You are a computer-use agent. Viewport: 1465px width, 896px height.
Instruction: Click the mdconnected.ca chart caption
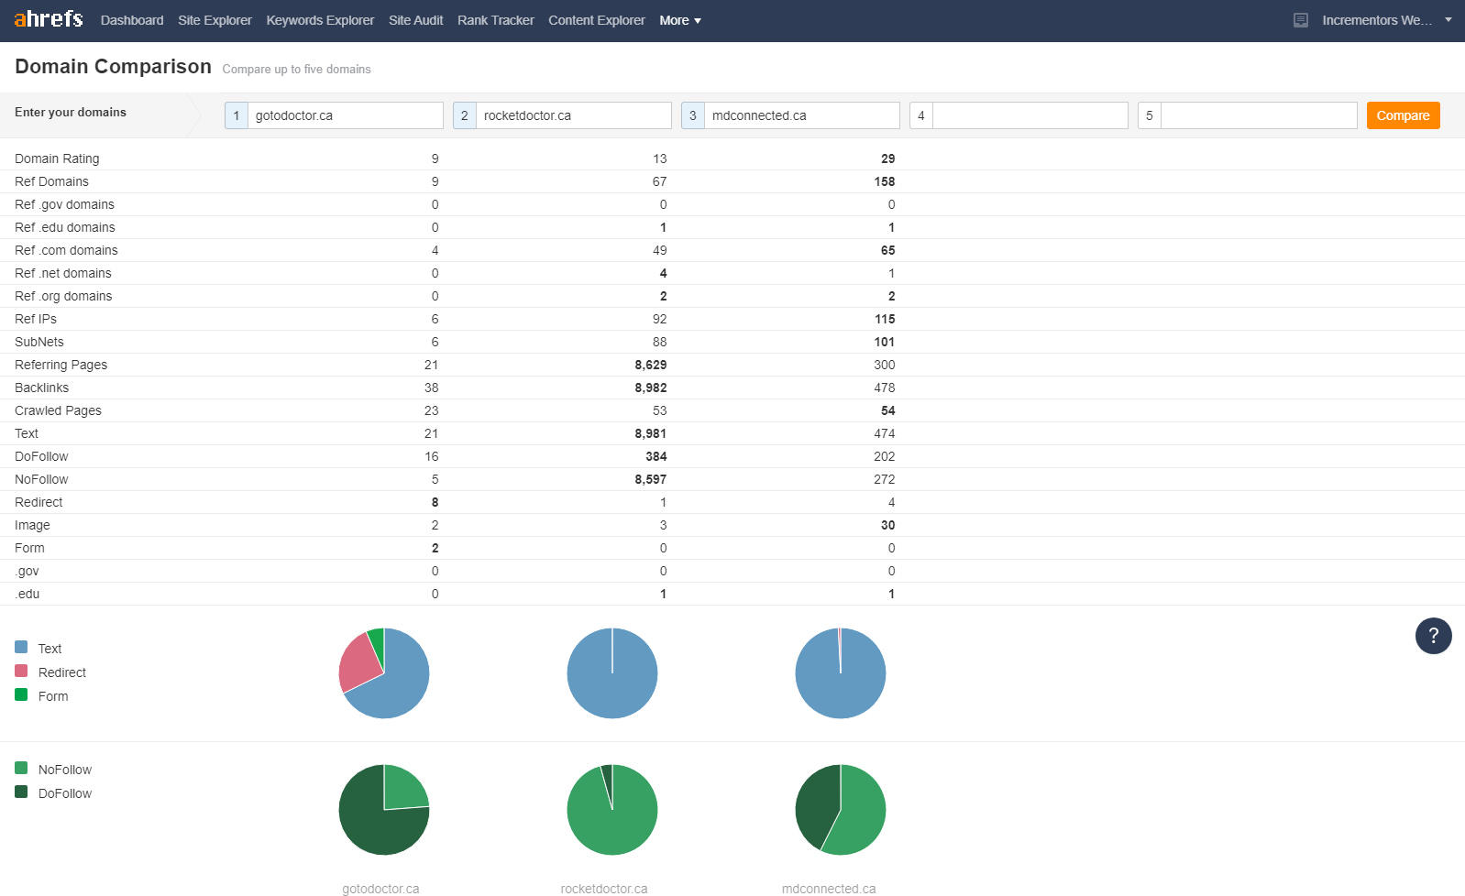click(829, 889)
